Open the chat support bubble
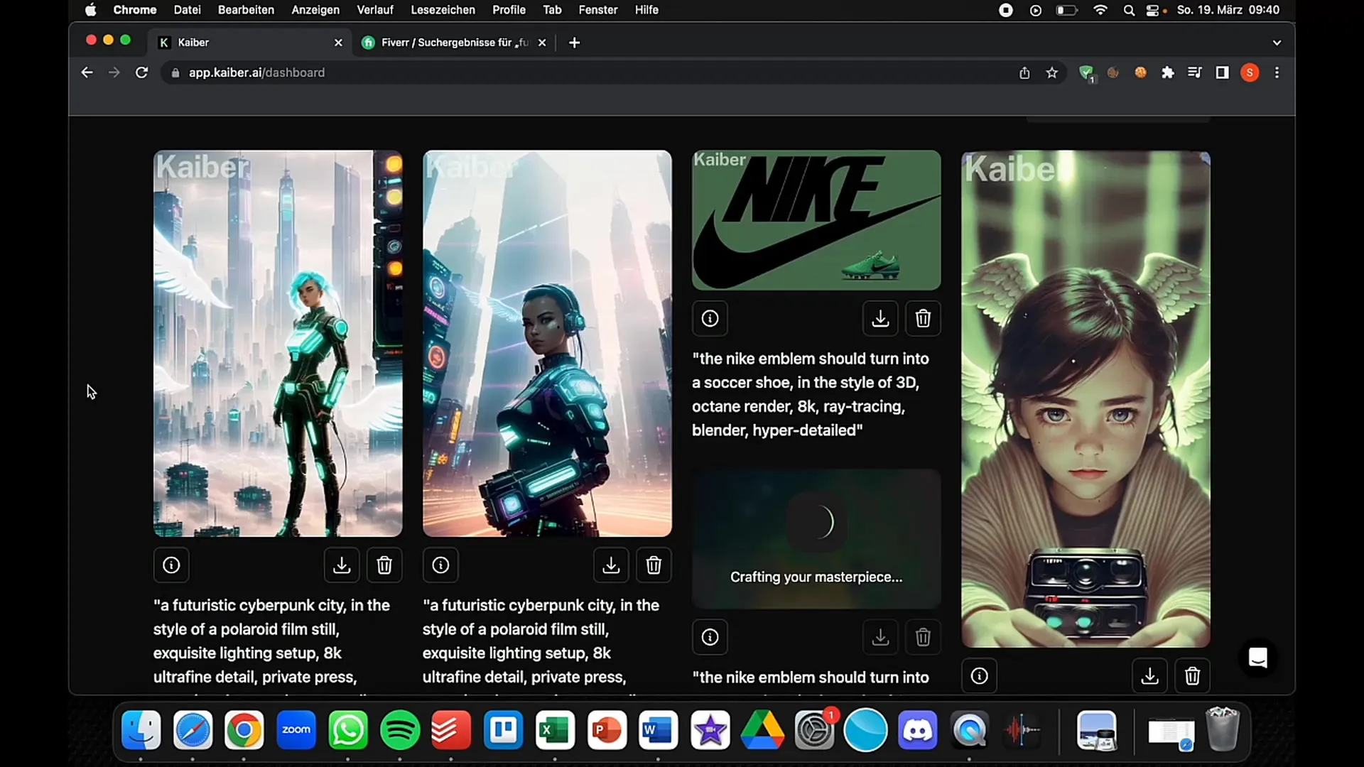 (x=1257, y=658)
